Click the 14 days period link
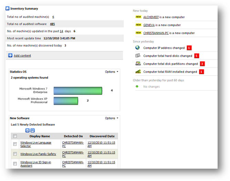 [62, 31]
